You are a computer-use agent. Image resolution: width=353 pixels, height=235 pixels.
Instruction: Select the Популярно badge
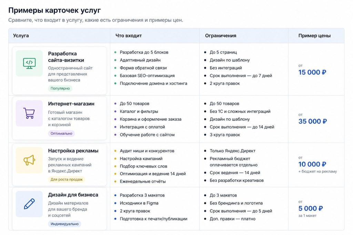60,88
